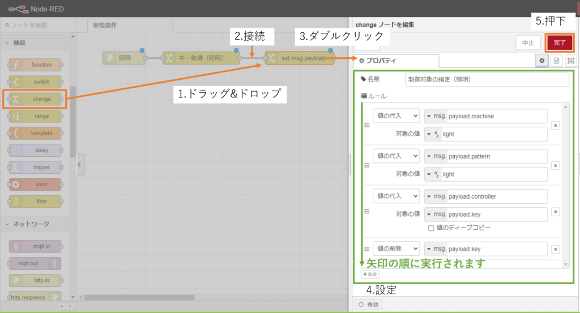
Task: Click 中止 to cancel editing
Action: point(528,43)
